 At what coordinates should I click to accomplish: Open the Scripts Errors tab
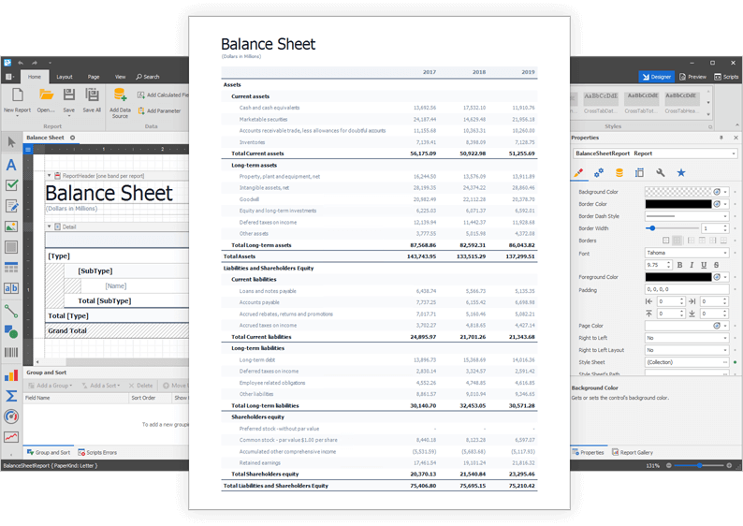97,453
